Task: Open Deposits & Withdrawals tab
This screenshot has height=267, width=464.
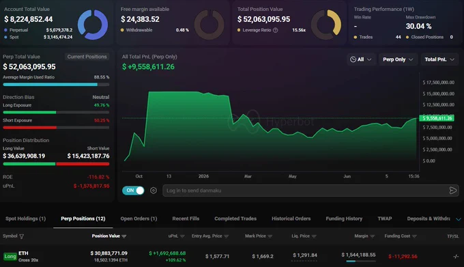Action: tap(429, 219)
